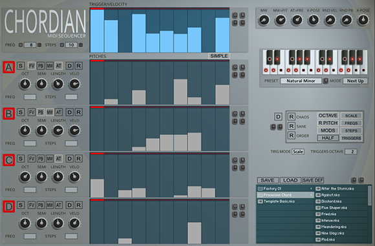Click the tallest gray pitch bar in pattern A
The image size is (375, 246).
(180, 92)
